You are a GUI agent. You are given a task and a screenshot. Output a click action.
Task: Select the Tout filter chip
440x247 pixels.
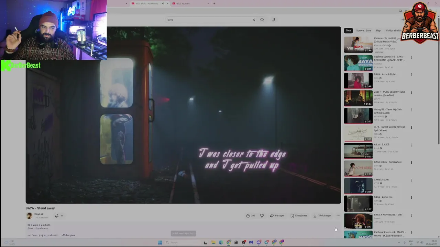pyautogui.click(x=348, y=31)
